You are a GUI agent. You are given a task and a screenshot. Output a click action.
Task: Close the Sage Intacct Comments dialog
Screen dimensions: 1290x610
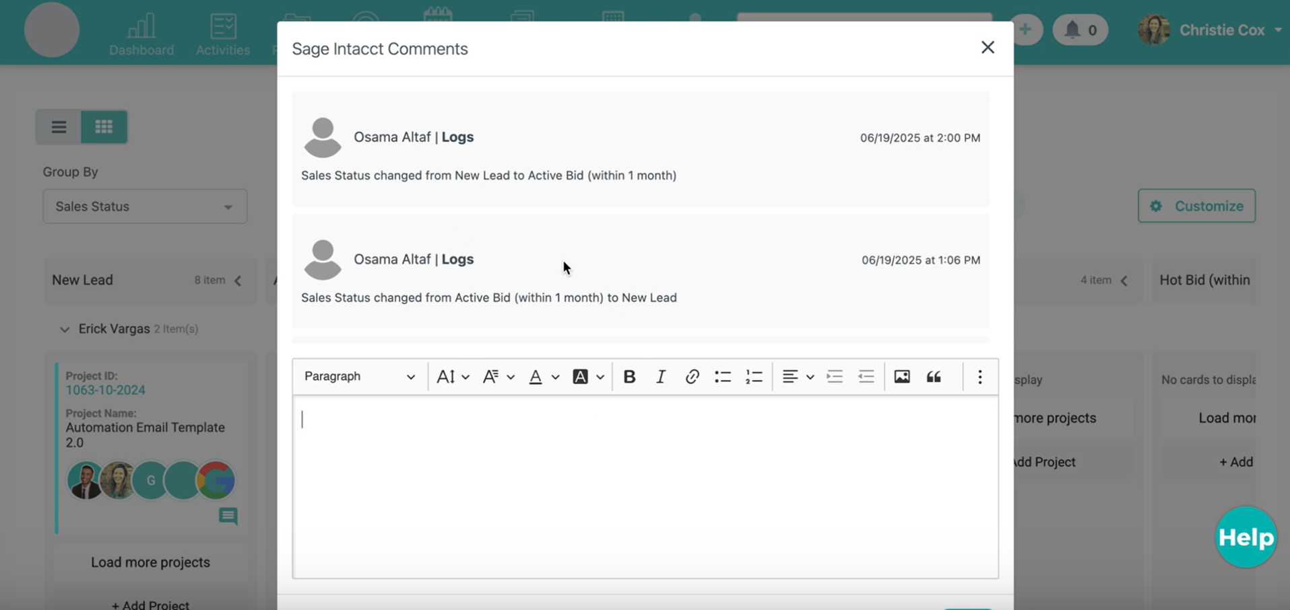988,47
